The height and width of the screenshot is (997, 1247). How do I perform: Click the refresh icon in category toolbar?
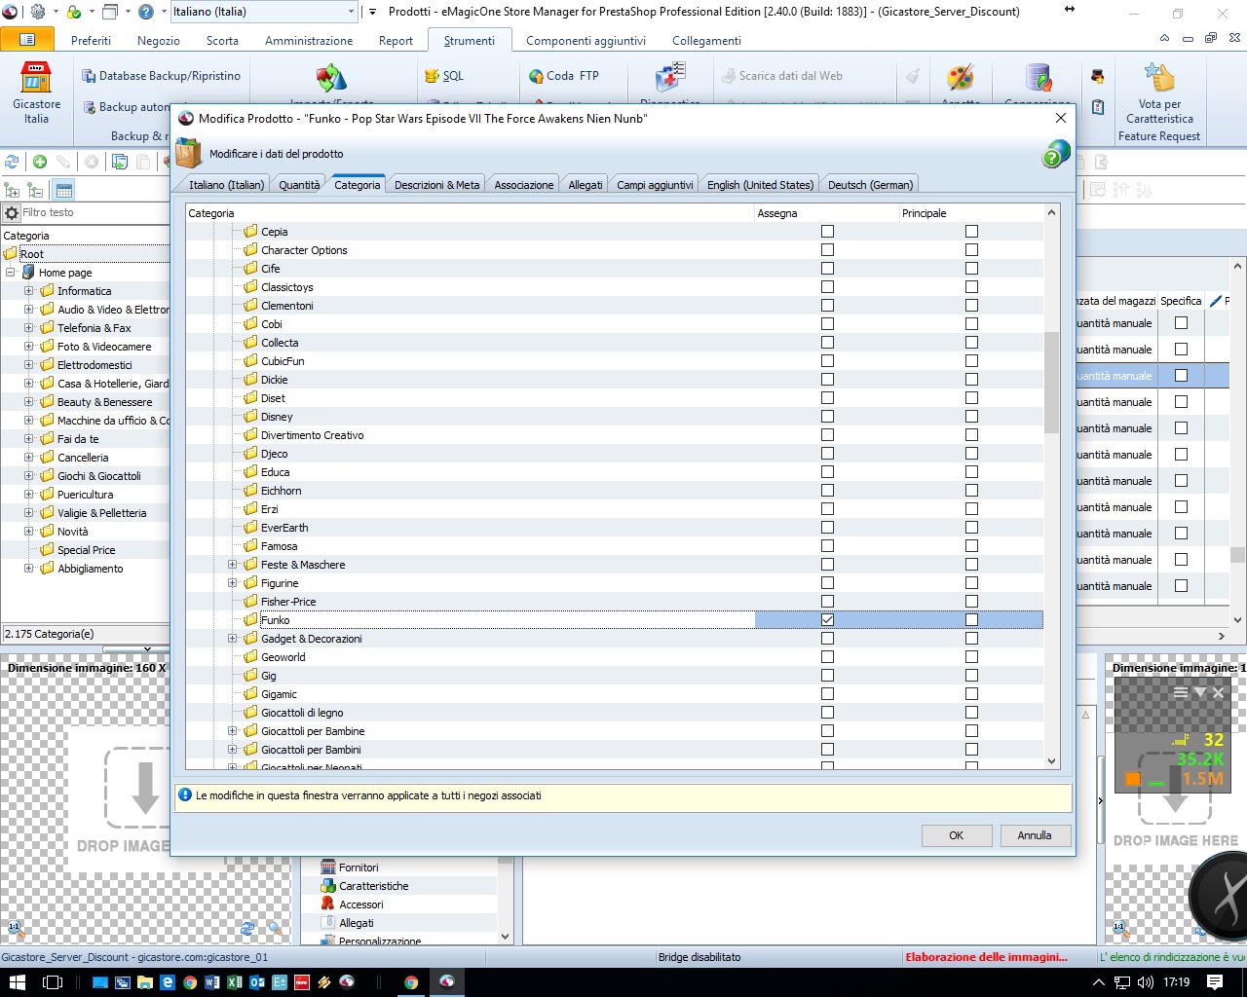point(12,162)
